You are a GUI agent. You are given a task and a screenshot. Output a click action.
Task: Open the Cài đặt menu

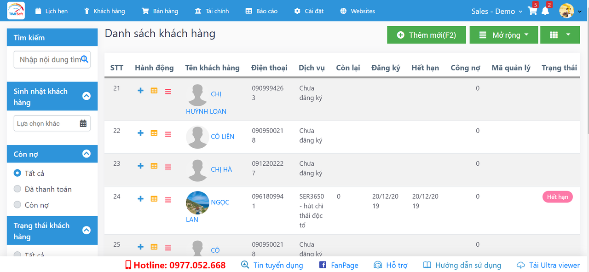tap(309, 11)
